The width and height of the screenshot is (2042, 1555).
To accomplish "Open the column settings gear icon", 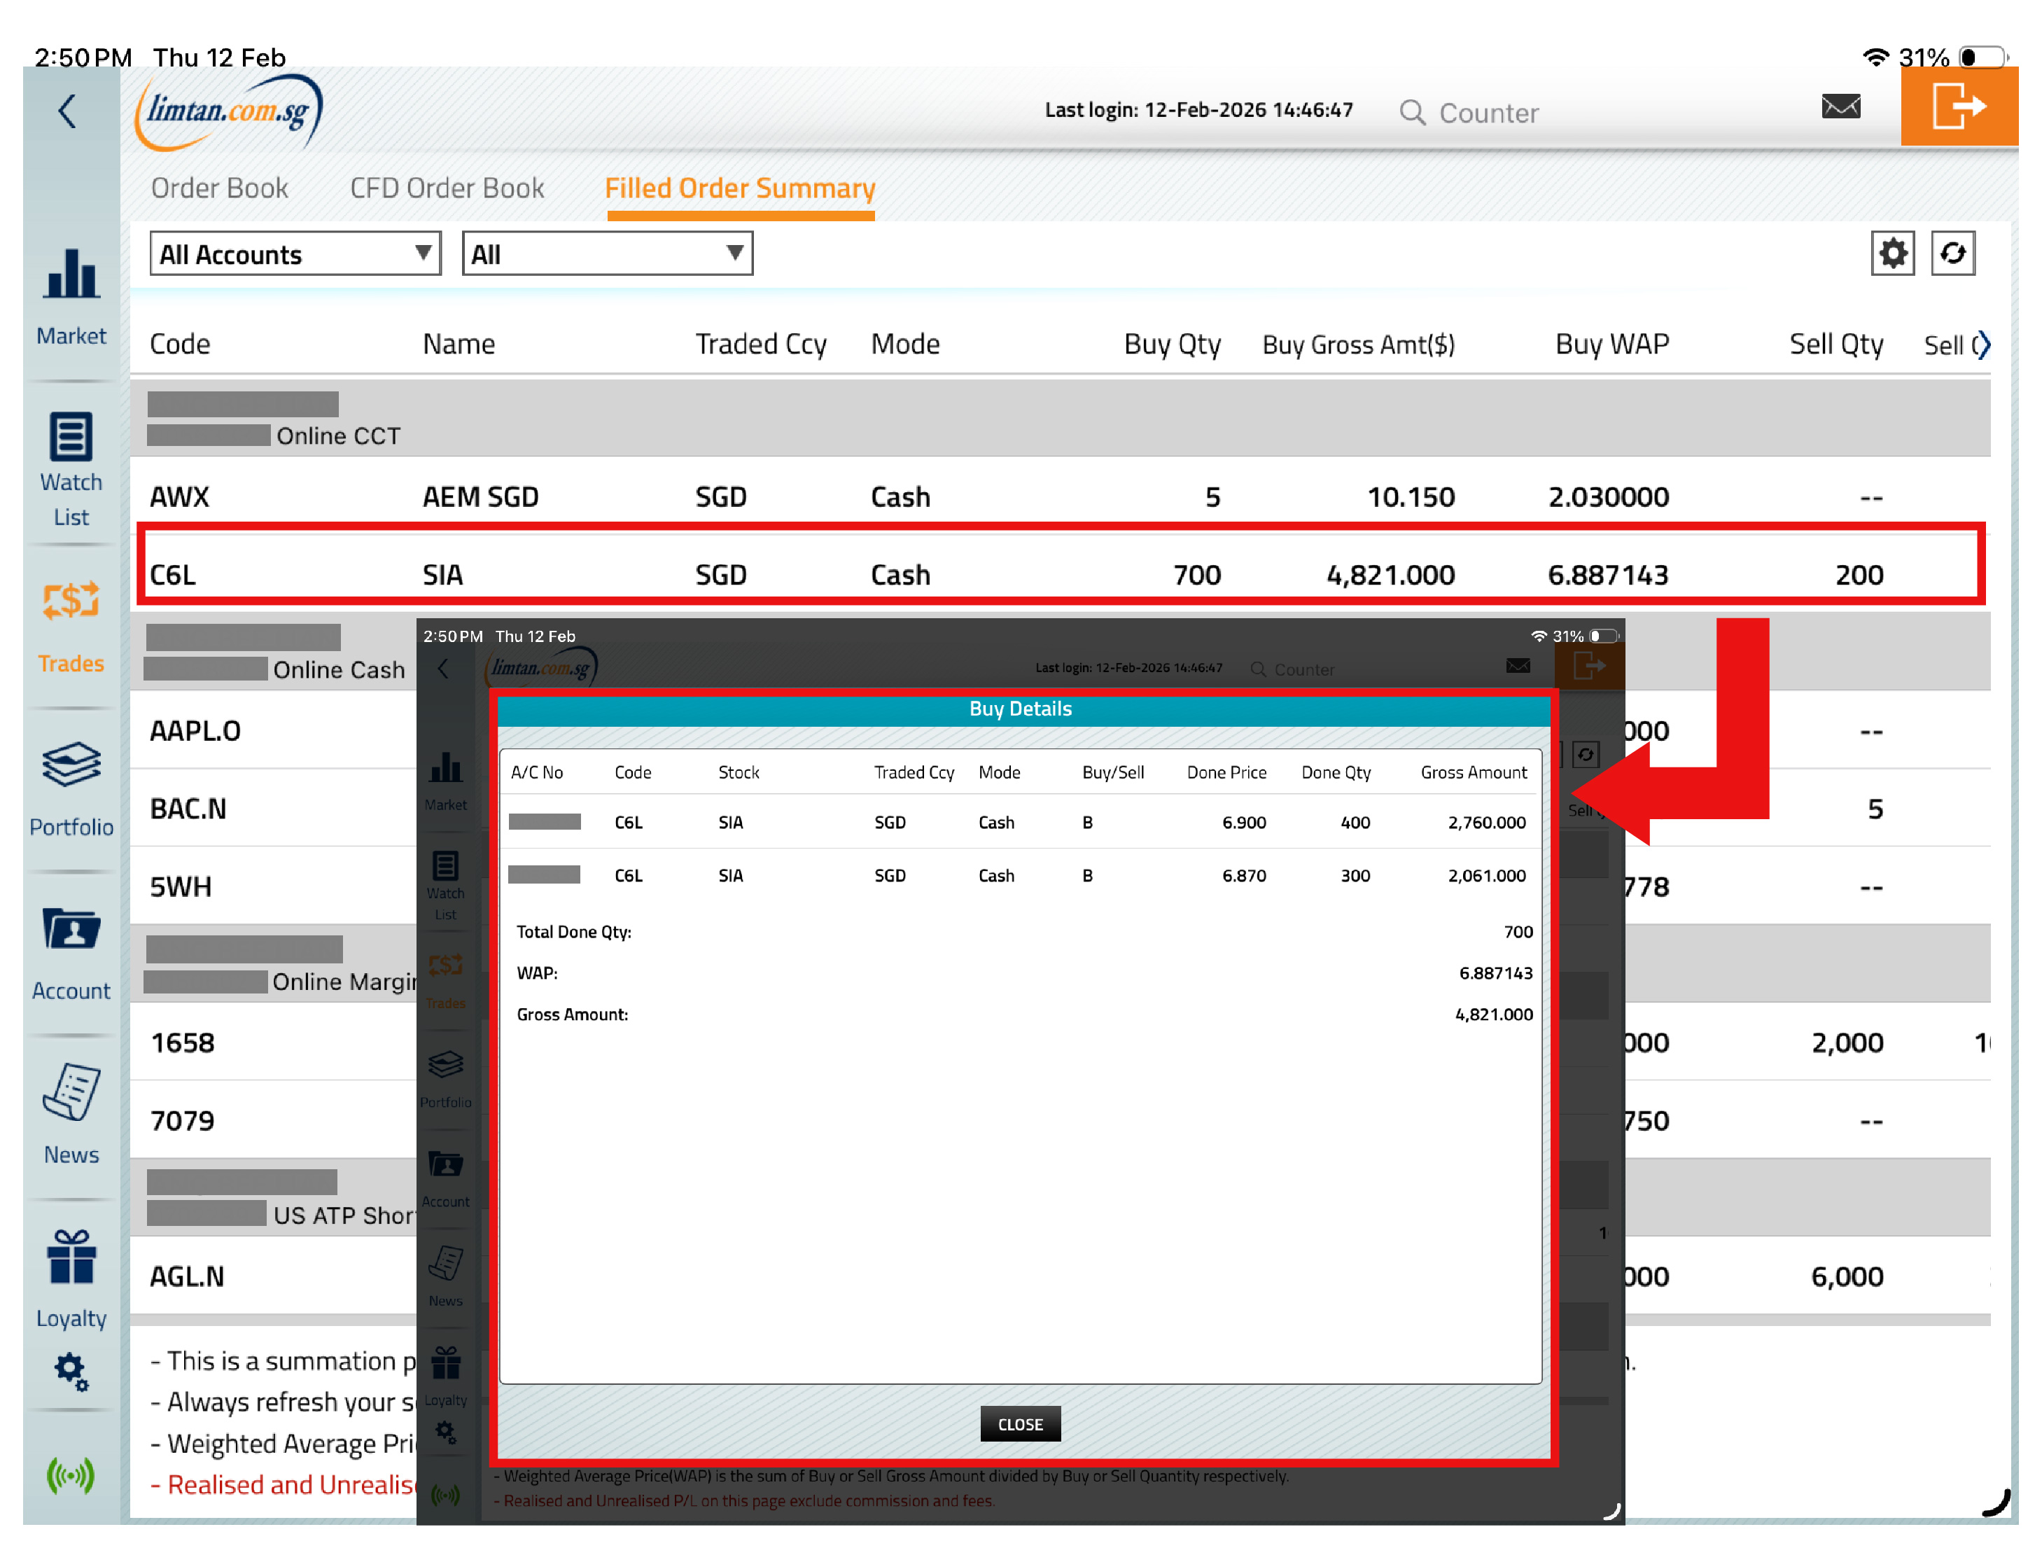I will (1891, 253).
